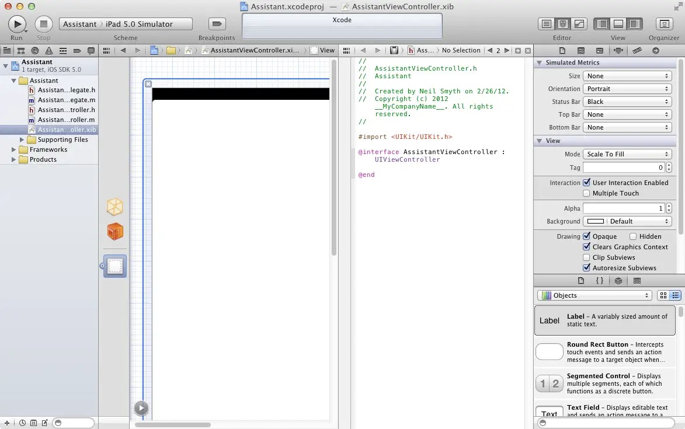685x429 pixels.
Task: Select the File's Owner placeholder cube
Action: pyautogui.click(x=115, y=207)
